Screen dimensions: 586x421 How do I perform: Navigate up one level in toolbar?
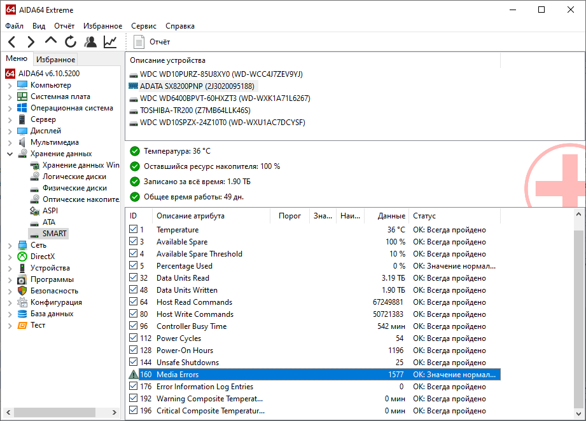coord(51,40)
